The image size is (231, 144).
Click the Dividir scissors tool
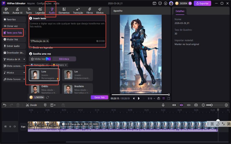coord(31,105)
